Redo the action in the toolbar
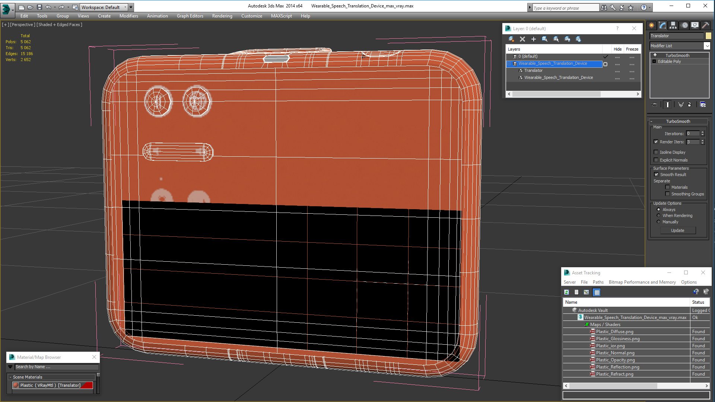 (61, 7)
